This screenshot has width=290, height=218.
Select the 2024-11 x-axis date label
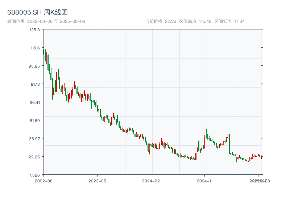pos(205,181)
